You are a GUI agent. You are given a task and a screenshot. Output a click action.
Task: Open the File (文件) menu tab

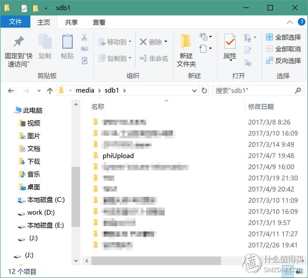point(15,22)
